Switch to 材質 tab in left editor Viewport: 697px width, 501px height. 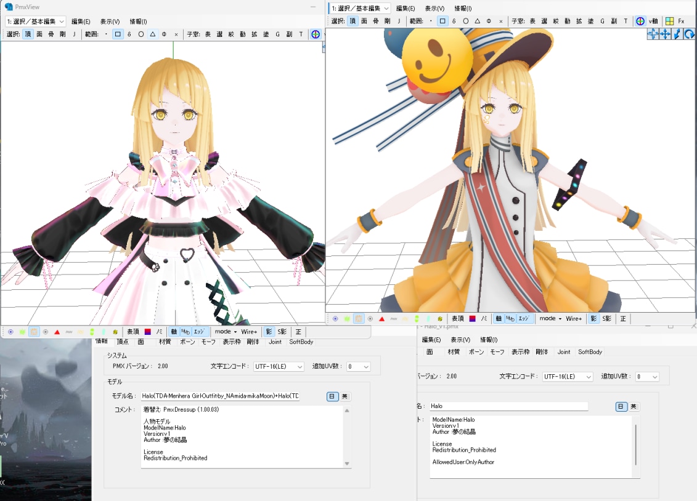[x=165, y=342]
